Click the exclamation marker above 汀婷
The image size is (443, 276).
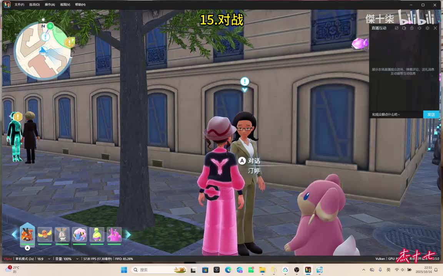coord(245,82)
